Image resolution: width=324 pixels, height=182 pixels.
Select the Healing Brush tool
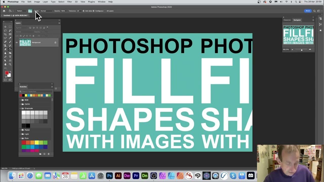tap(5, 42)
